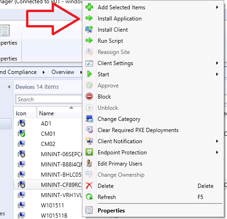The image size is (227, 219).
Task: Open Properties at bottom of context menu
Action: pos(111,211)
